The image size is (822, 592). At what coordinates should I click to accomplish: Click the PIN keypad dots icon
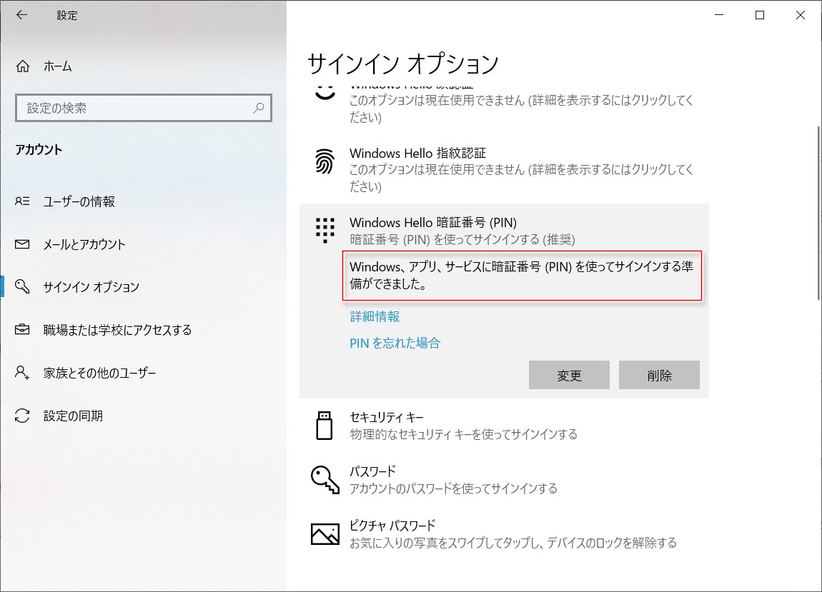pos(325,230)
